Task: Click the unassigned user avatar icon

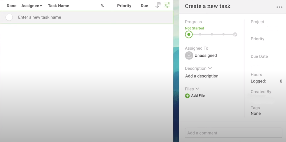Action: (x=189, y=55)
